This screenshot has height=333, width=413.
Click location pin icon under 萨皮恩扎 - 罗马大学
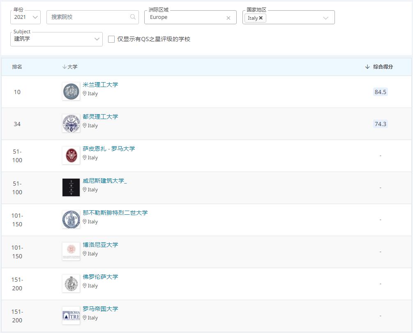point(85,157)
